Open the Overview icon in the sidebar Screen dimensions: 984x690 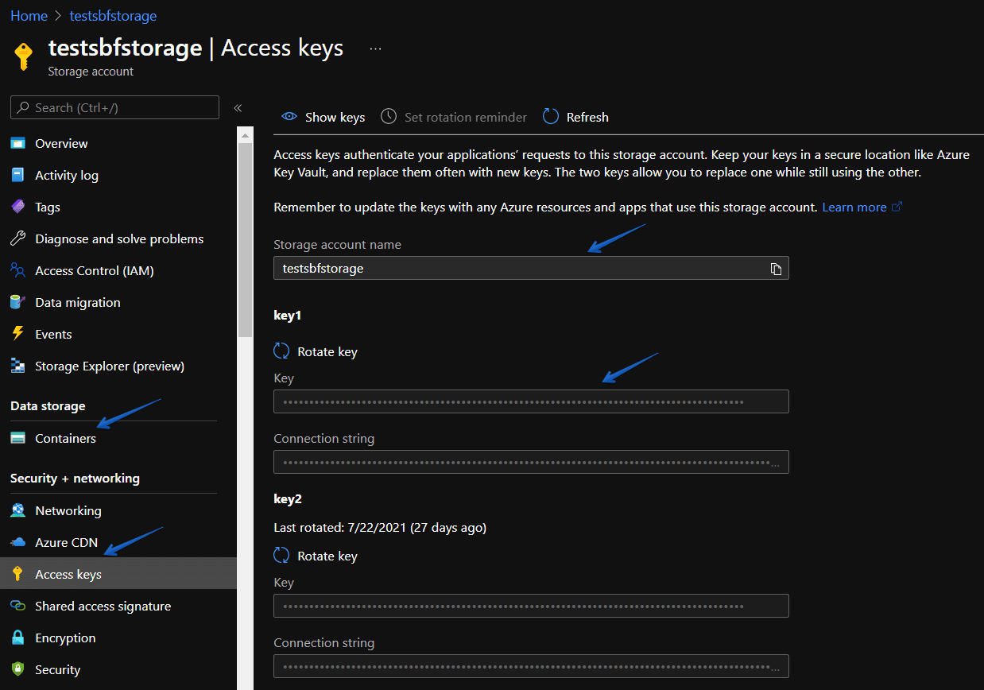[19, 143]
